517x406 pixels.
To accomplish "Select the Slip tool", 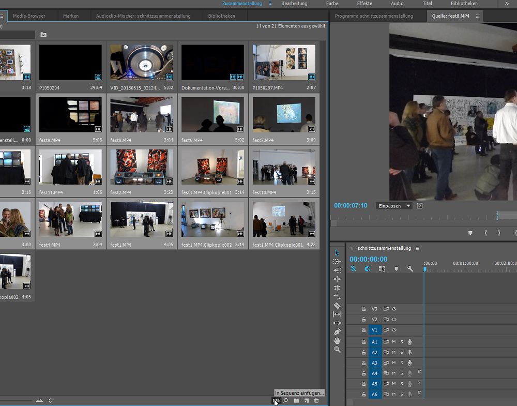I will [337, 314].
